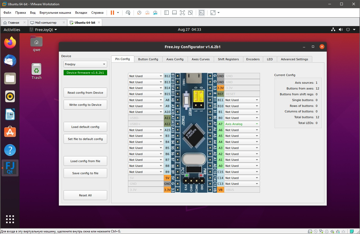Open the Files manager dock icon

[10, 78]
